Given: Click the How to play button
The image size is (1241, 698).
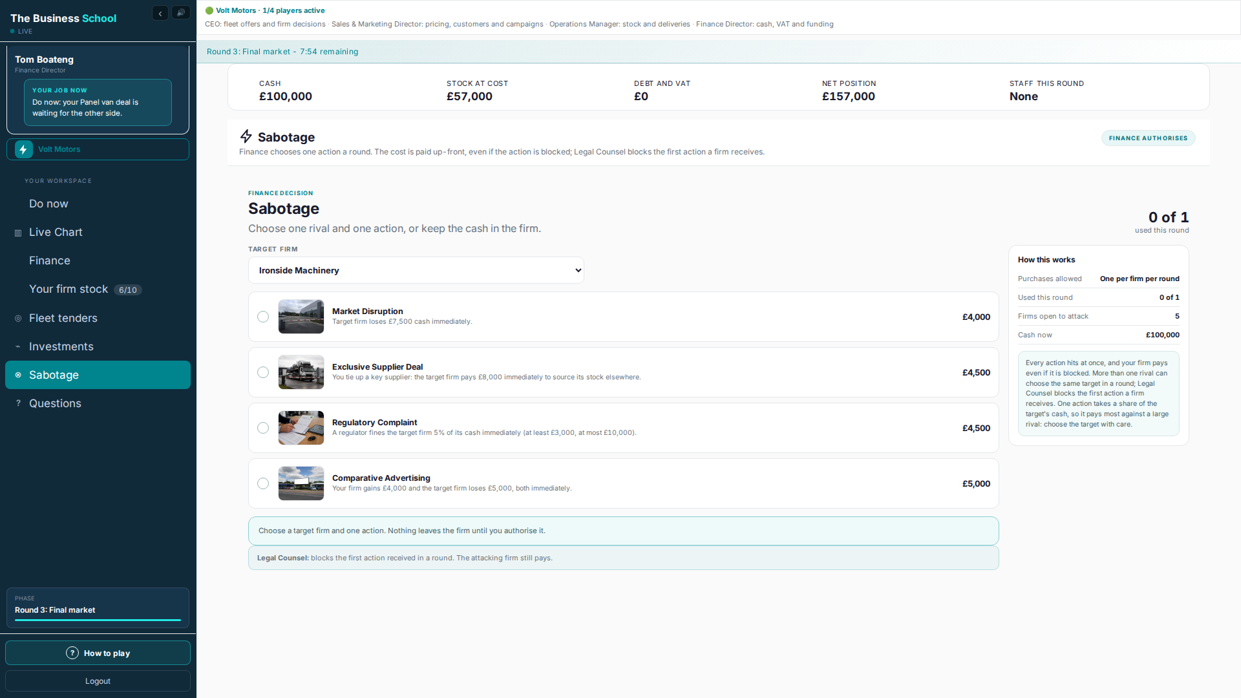Looking at the screenshot, I should (x=98, y=653).
